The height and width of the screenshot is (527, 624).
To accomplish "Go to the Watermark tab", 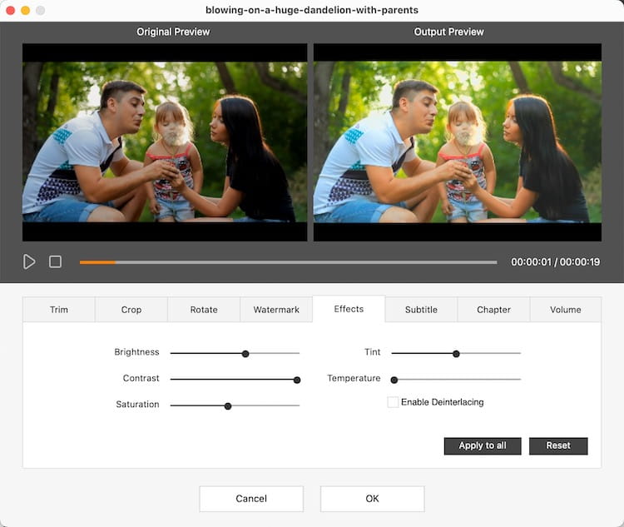I will (x=276, y=310).
